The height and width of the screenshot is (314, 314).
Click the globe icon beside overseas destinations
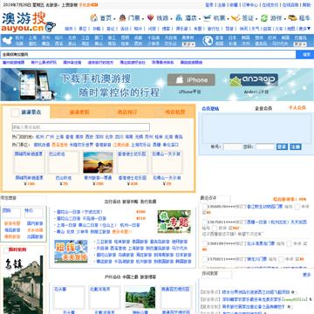pos(208,40)
